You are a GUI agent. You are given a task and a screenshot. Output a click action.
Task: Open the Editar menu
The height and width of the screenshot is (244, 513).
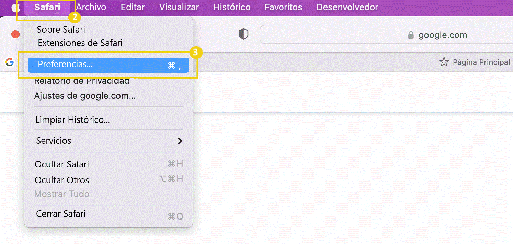[x=133, y=7]
